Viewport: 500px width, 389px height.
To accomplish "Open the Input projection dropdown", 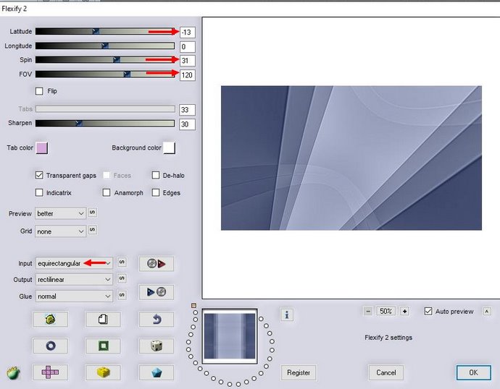I will click(75, 263).
